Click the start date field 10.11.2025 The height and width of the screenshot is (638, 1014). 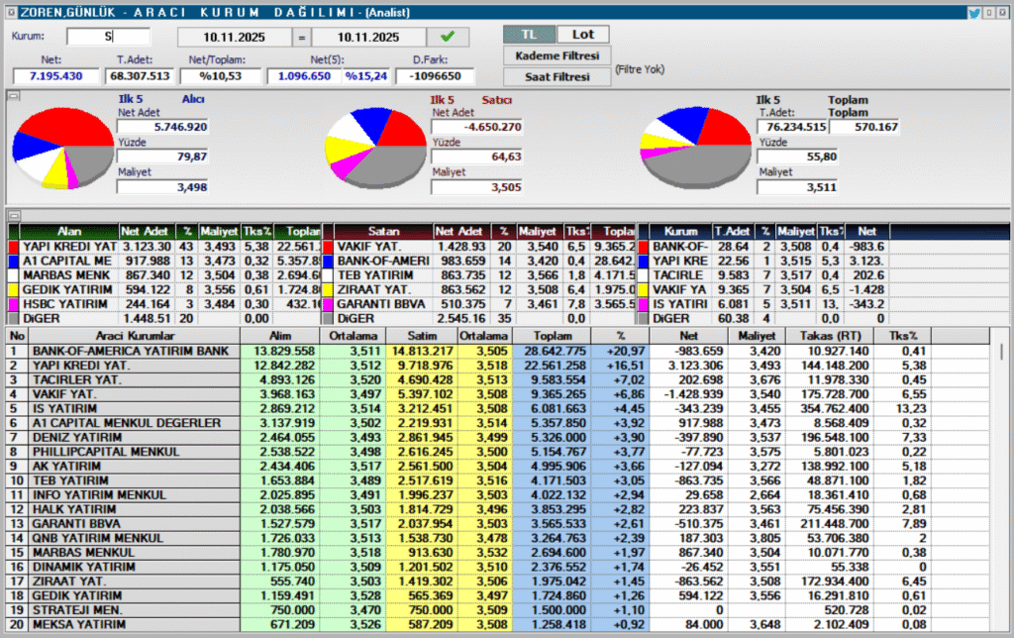click(234, 38)
